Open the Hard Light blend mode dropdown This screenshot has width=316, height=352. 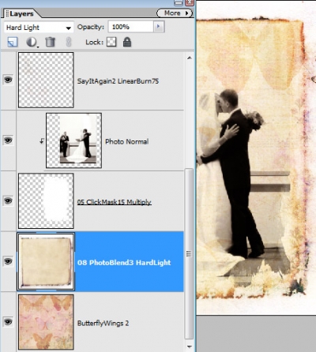pos(39,28)
